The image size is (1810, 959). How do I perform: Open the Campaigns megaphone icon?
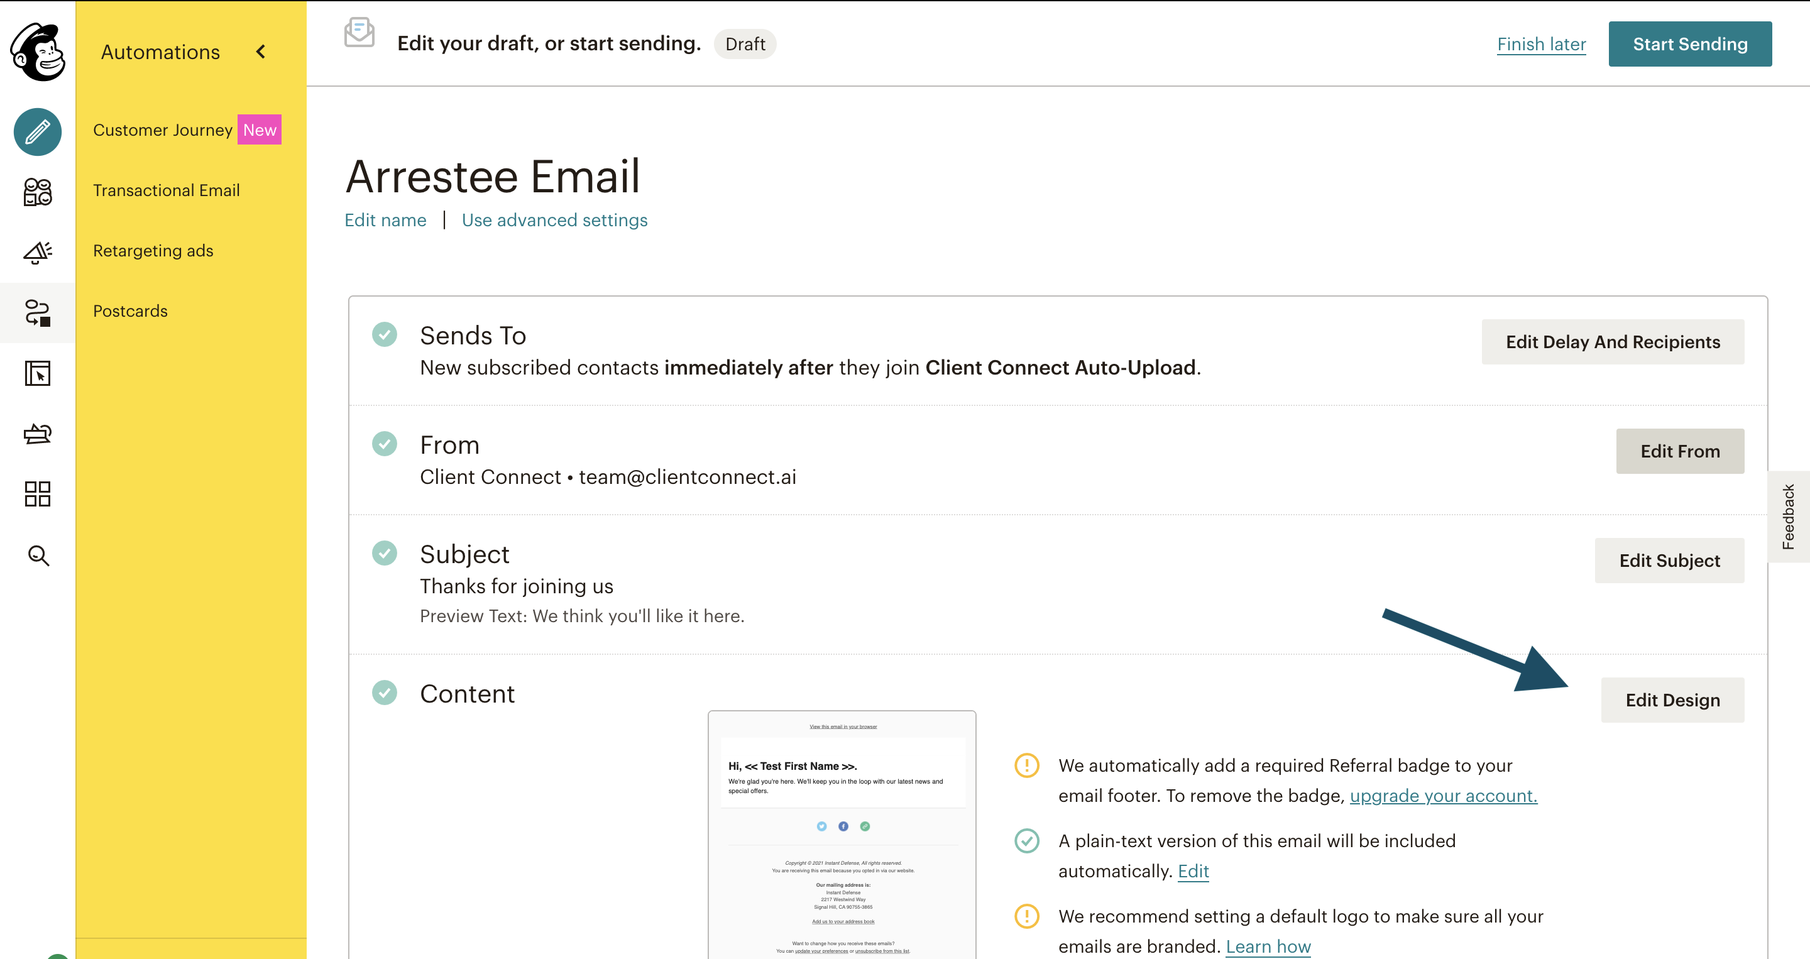(x=38, y=252)
